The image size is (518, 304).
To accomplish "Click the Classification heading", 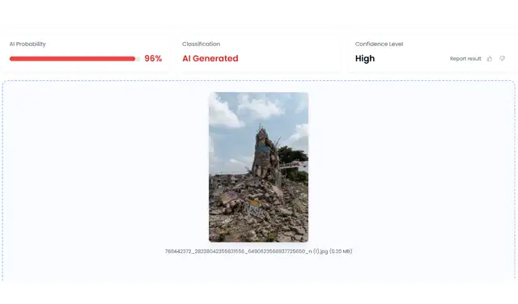I will point(201,44).
